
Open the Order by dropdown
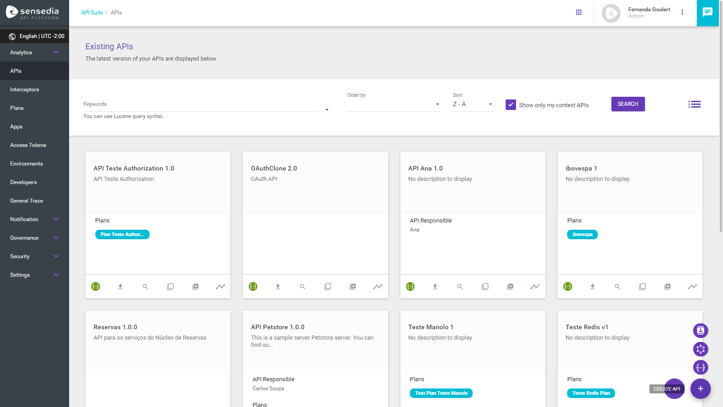tap(393, 104)
